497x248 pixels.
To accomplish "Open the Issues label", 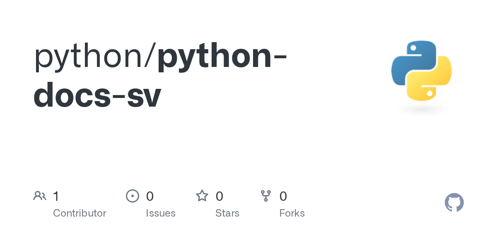I will (161, 213).
